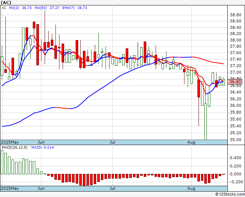This screenshot has width=245, height=197.
Task: Click the MA(50) value 37.27
Action: click(54, 8)
